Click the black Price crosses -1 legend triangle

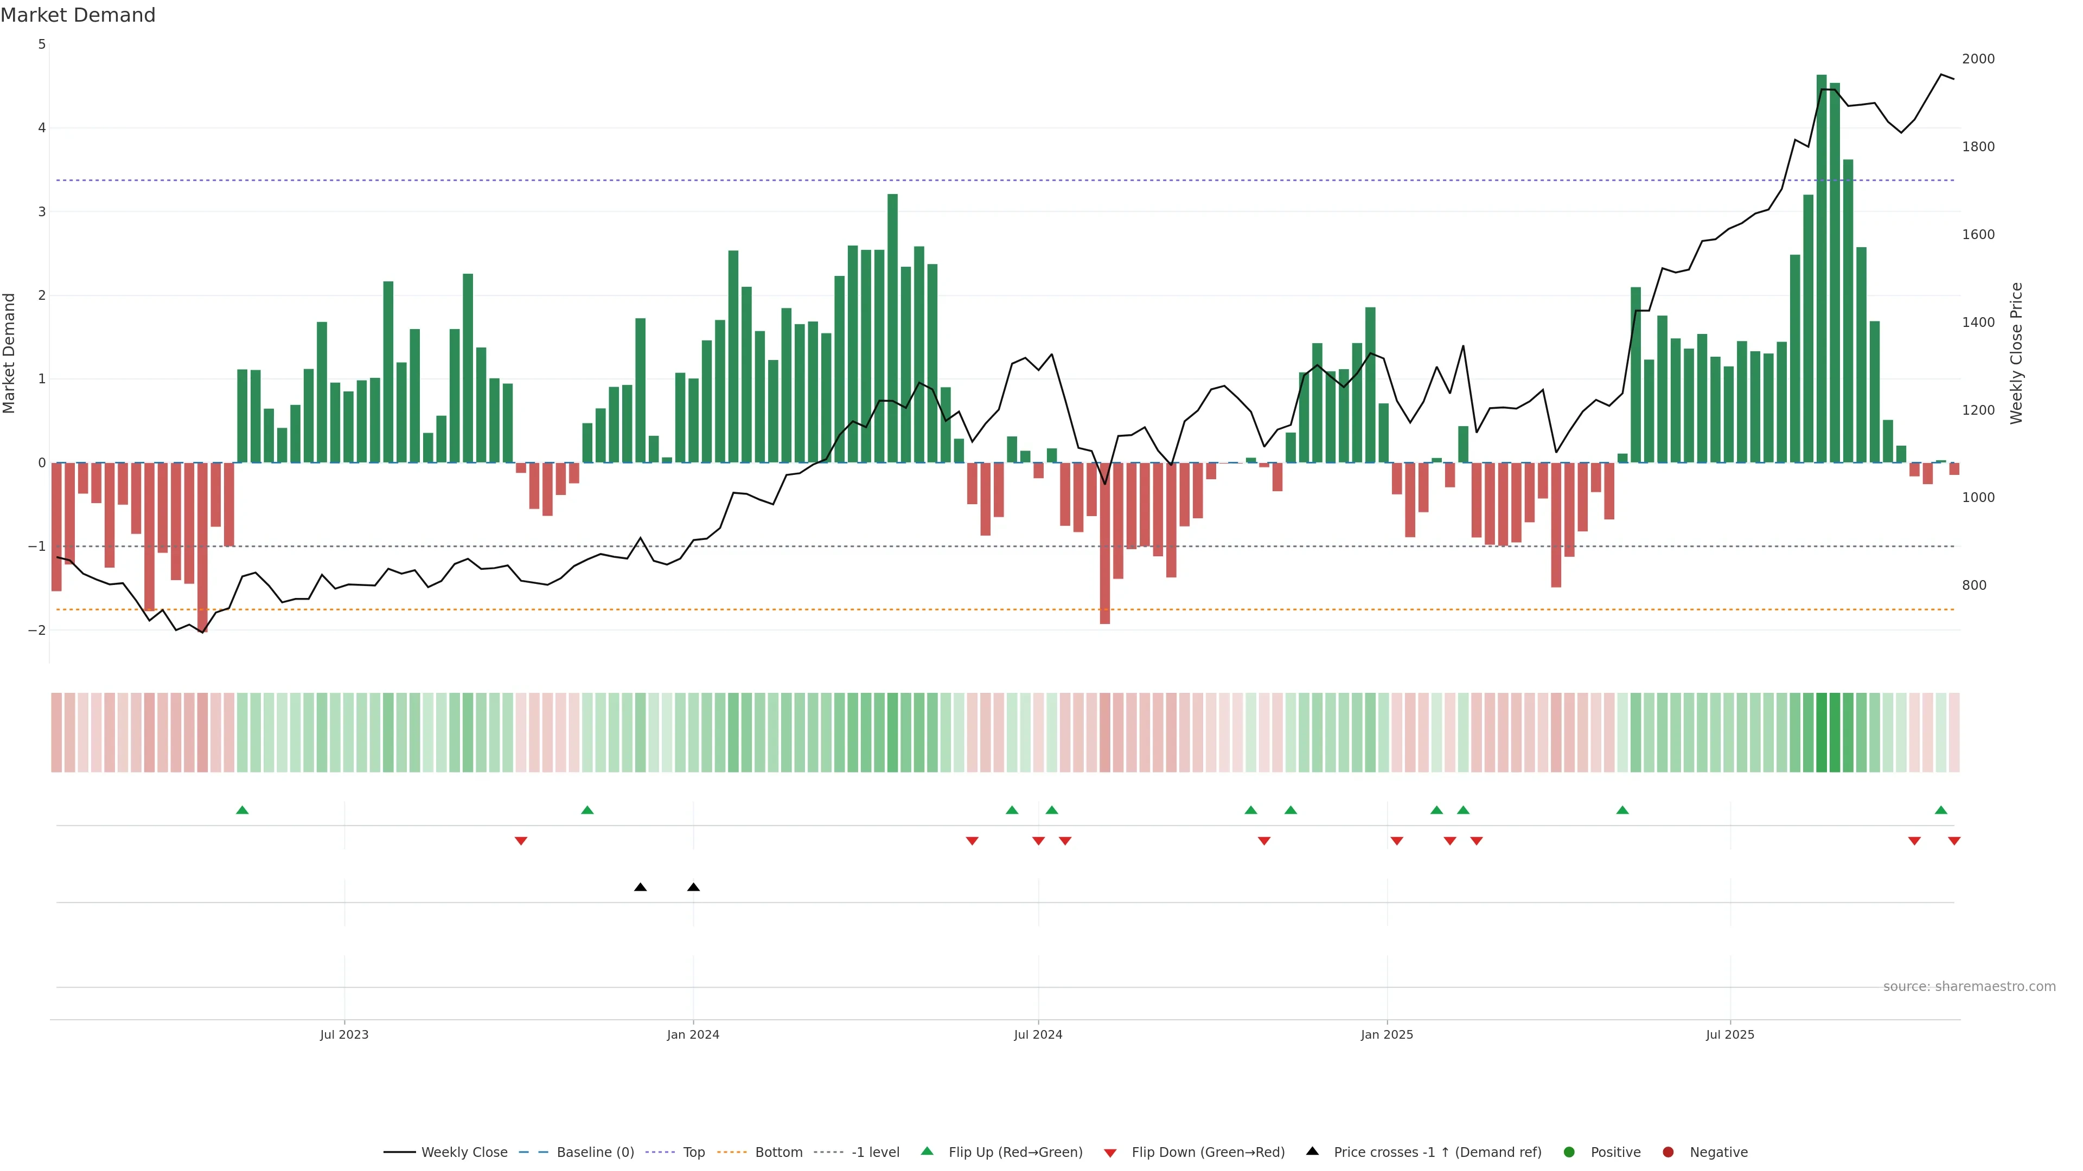point(1312,1151)
